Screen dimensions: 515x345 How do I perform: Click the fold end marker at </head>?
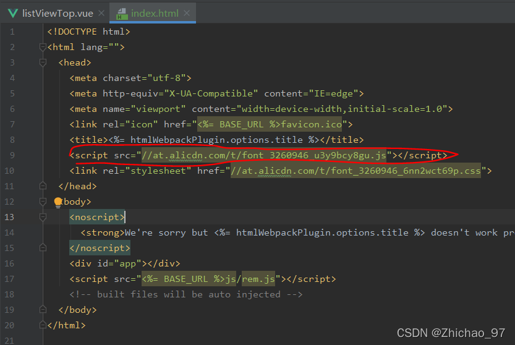(43, 186)
